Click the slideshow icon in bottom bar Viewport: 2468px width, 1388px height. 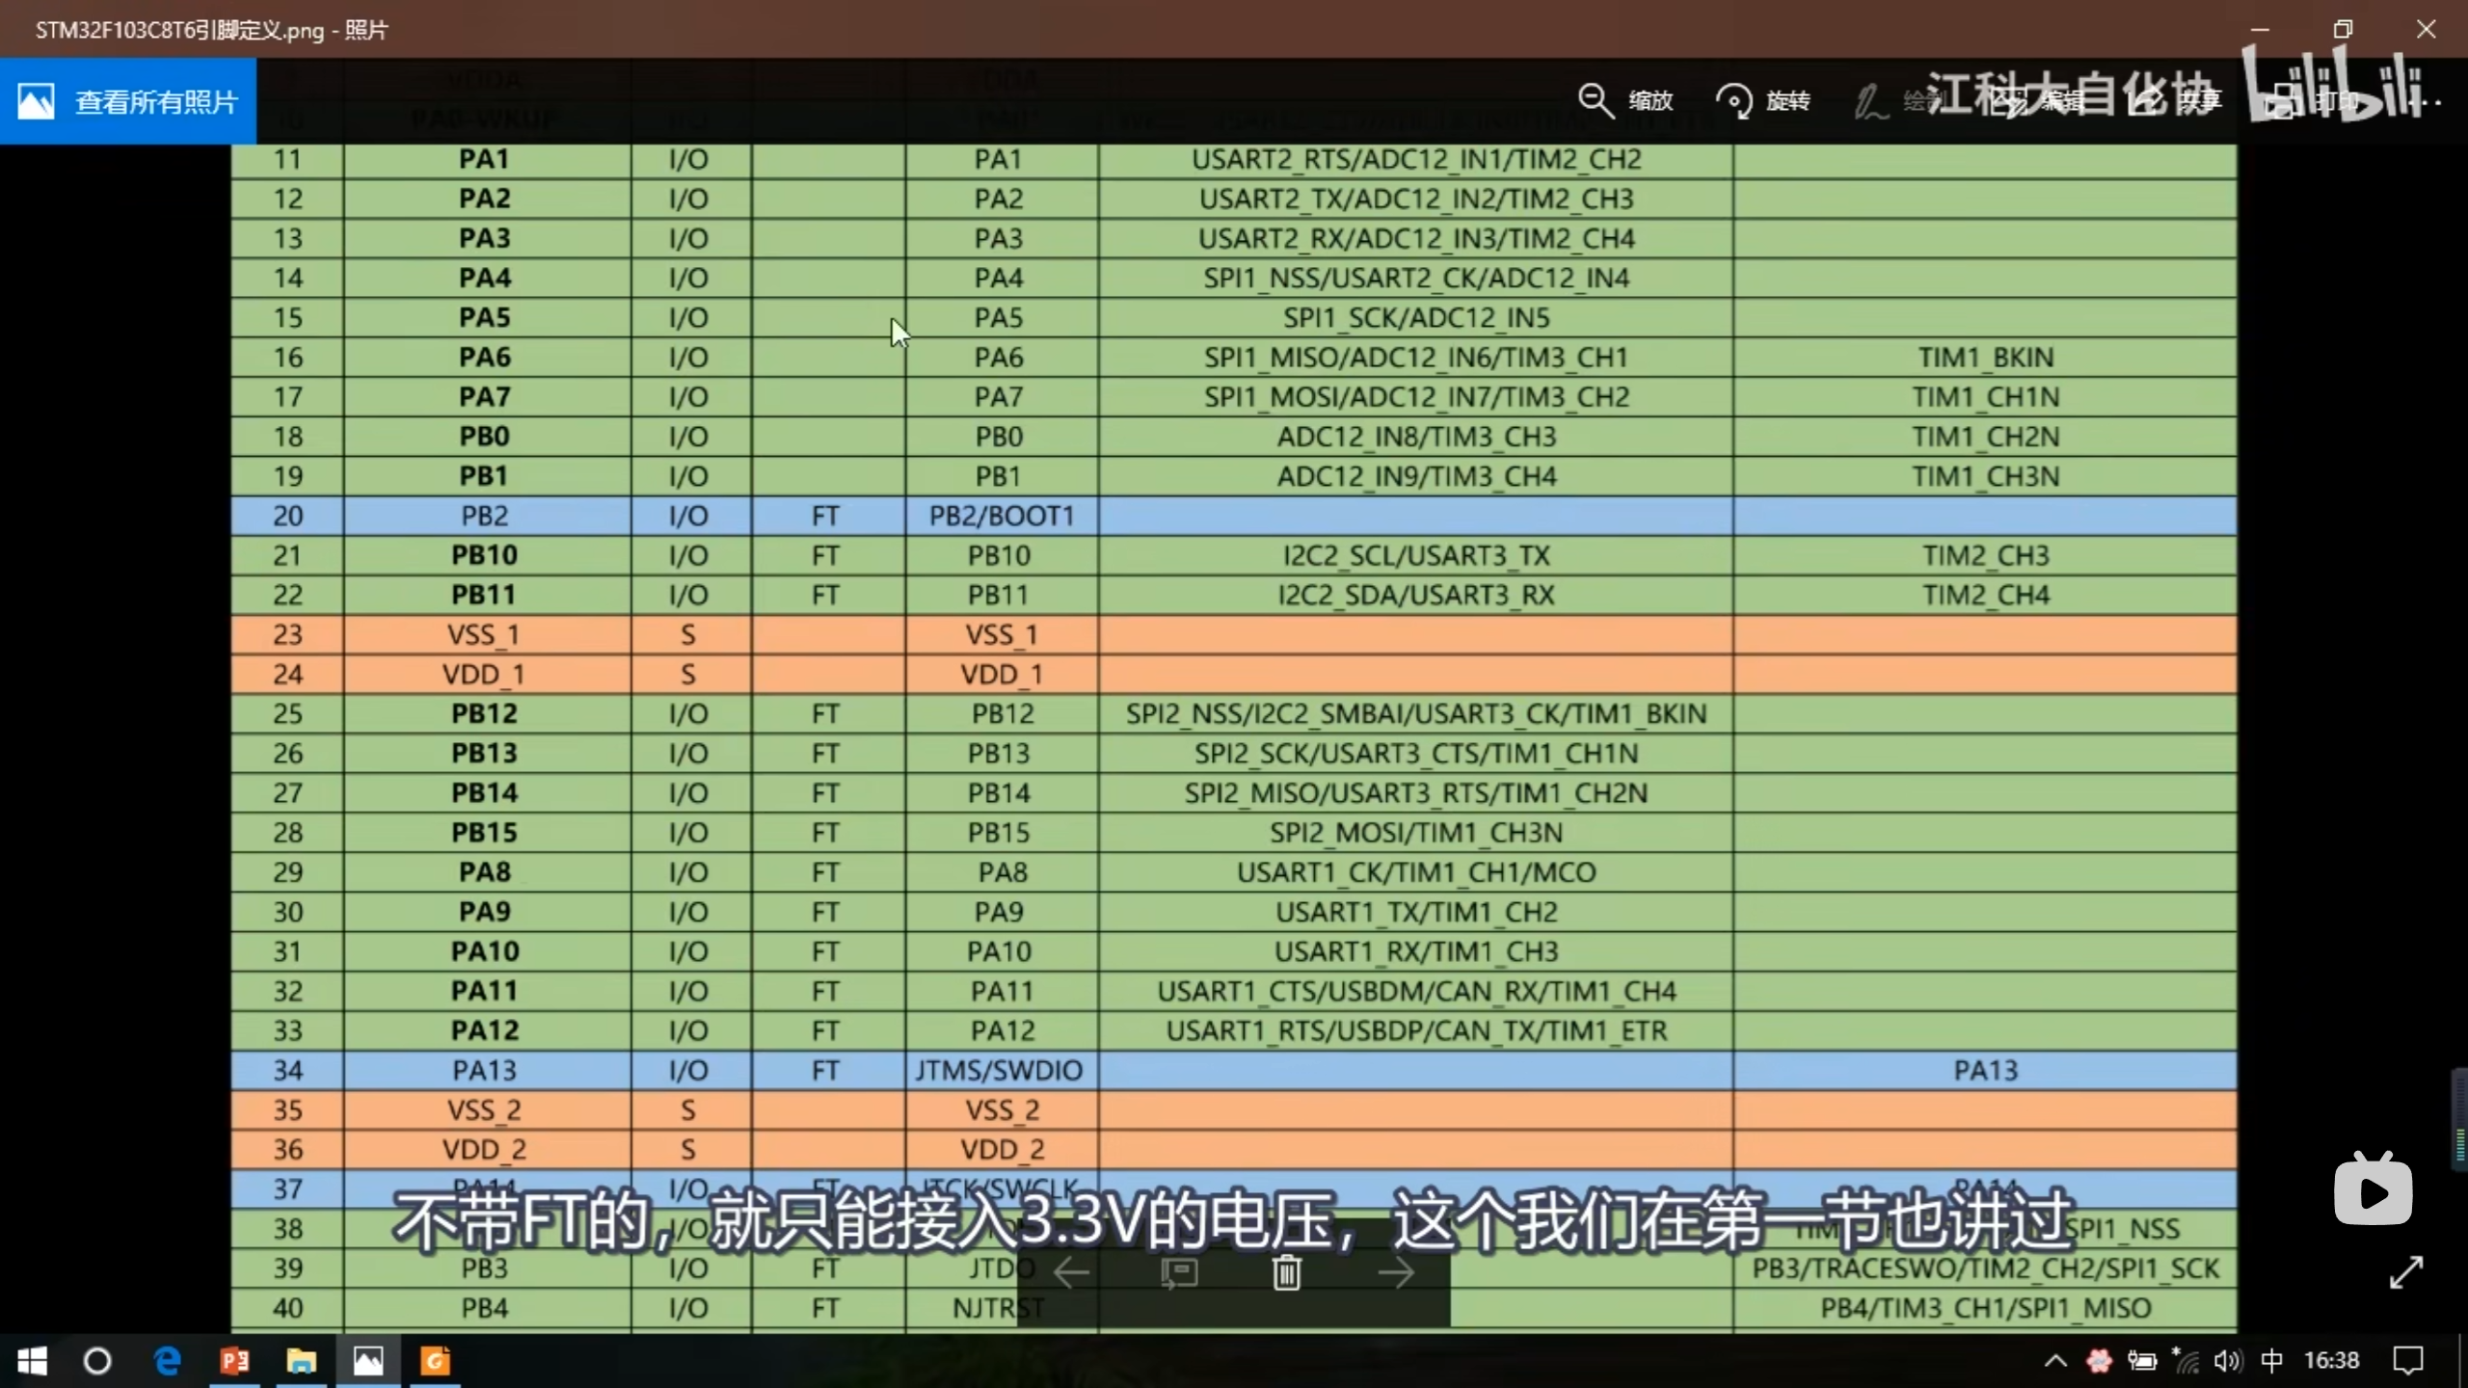1179,1273
